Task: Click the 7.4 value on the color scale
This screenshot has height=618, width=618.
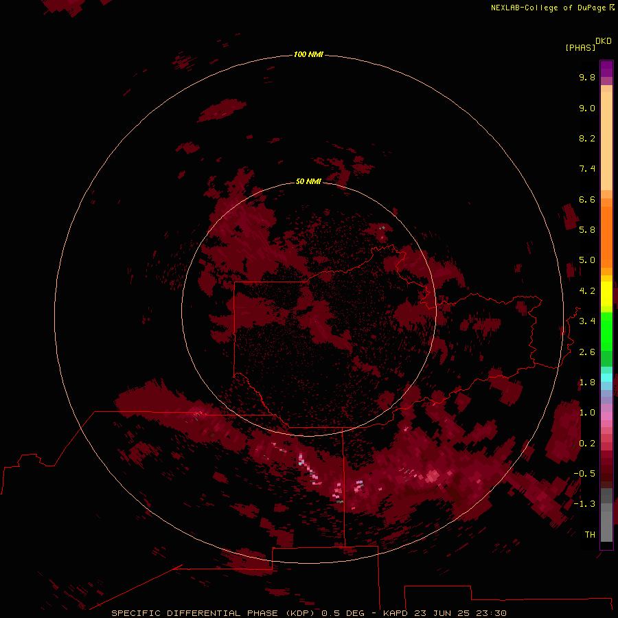Action: [587, 169]
